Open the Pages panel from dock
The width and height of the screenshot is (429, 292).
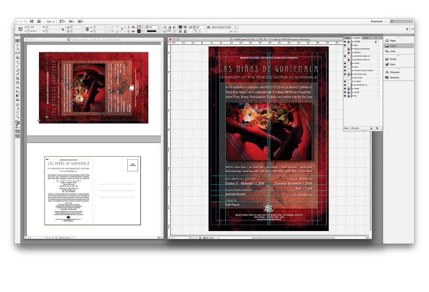pos(398,41)
